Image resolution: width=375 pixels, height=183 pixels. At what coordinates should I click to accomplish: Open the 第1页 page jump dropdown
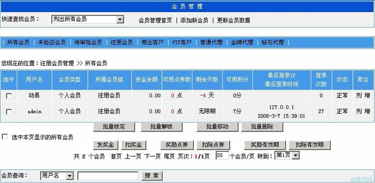[287, 156]
